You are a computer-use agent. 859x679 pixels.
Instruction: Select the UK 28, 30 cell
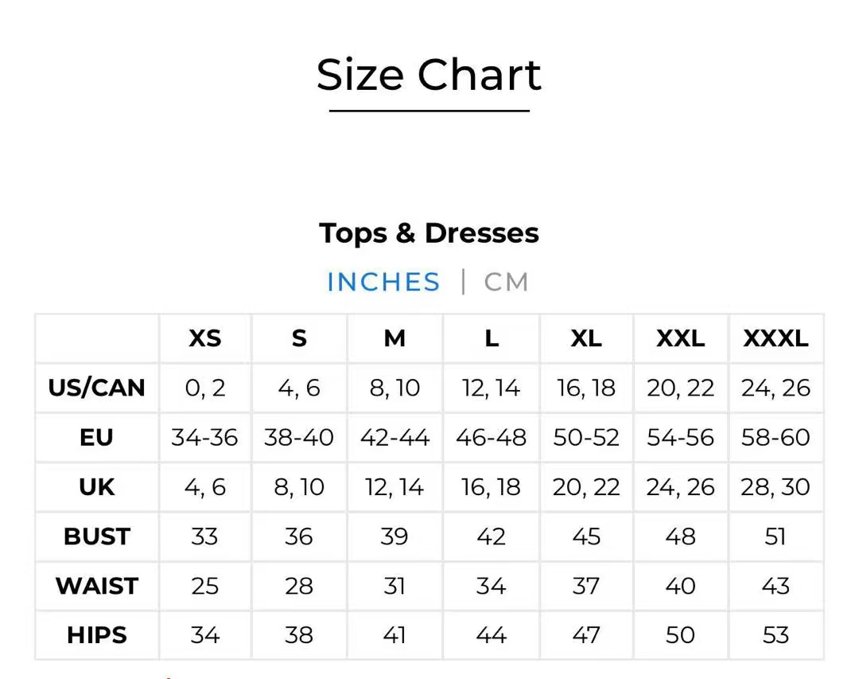(775, 486)
